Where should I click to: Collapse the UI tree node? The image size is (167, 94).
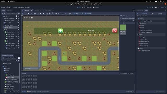click(x=3, y=30)
